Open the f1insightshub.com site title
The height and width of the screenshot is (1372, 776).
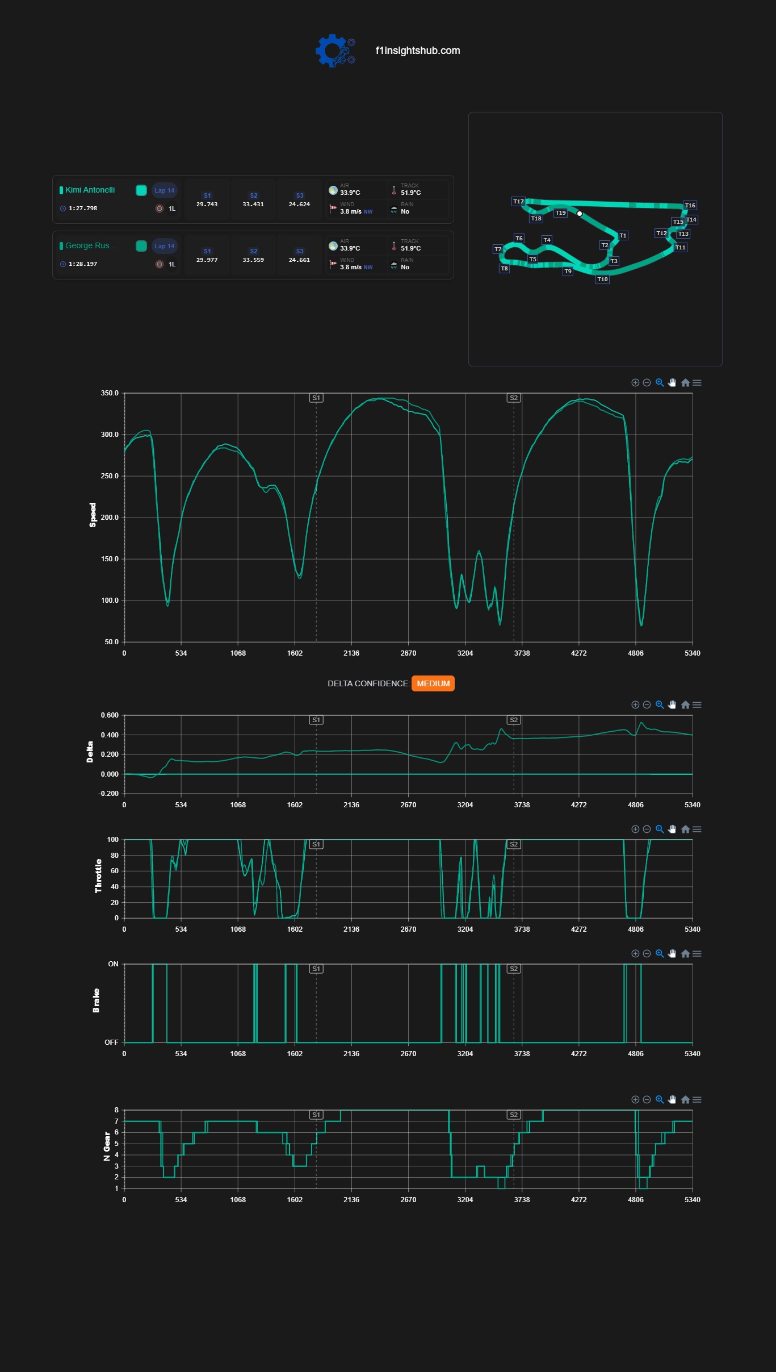tap(418, 51)
